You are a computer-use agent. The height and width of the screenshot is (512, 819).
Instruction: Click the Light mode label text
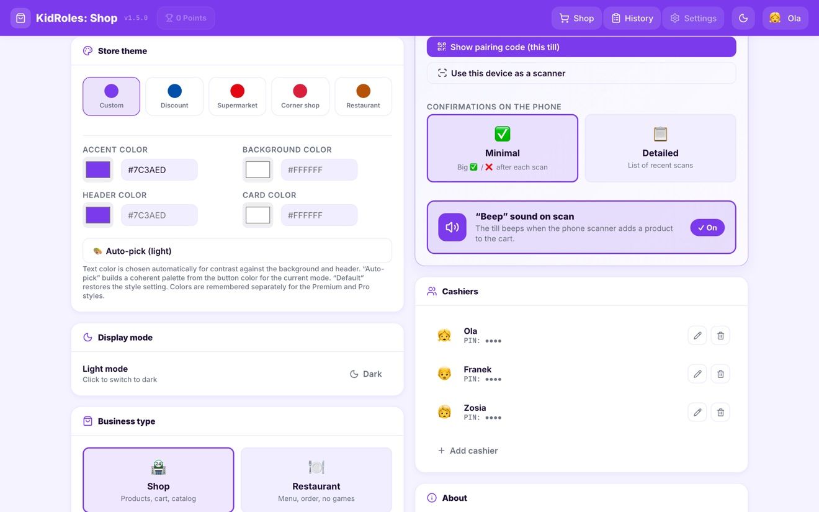(x=105, y=369)
